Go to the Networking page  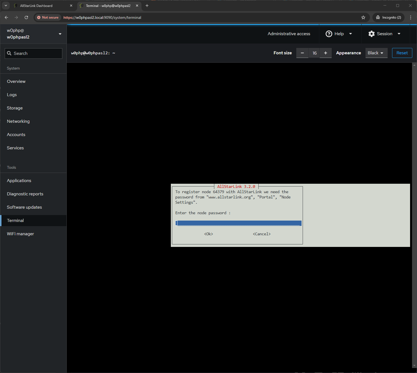point(18,121)
